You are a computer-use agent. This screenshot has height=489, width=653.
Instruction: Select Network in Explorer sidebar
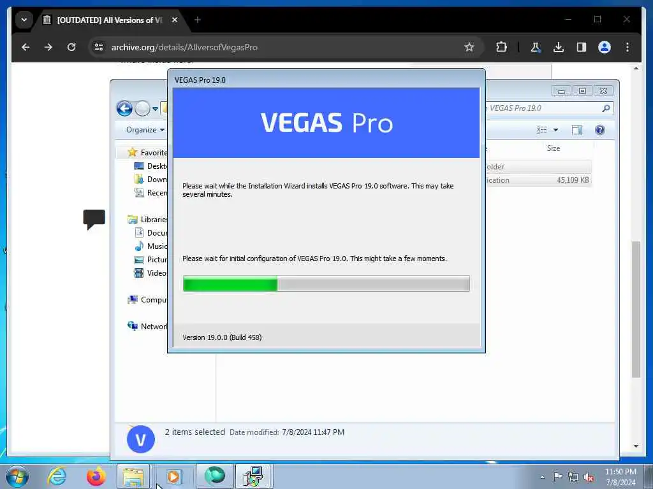[x=147, y=326]
